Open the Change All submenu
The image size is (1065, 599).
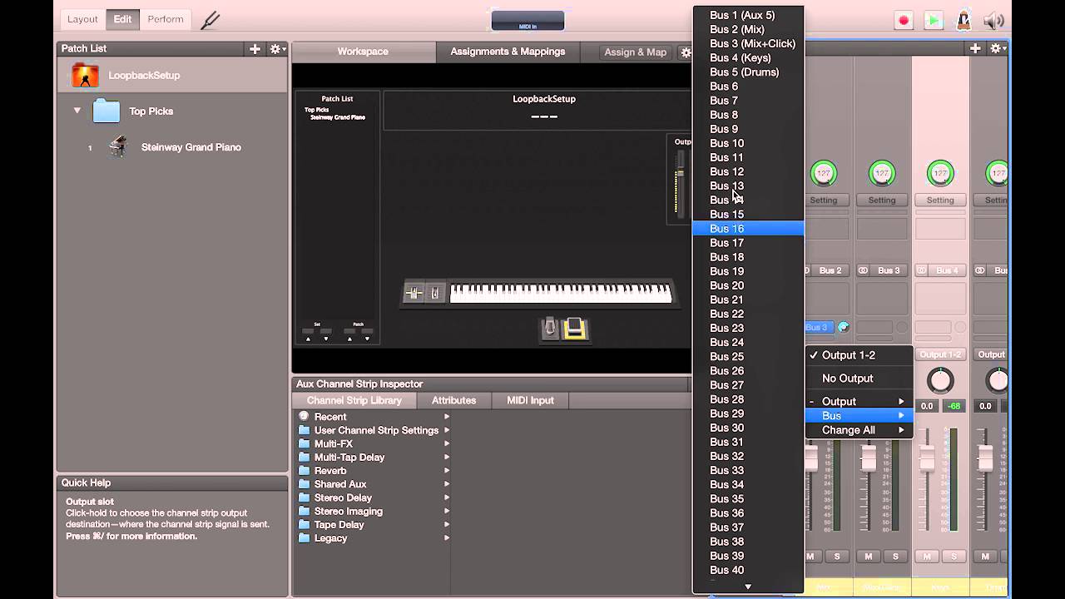coord(859,430)
